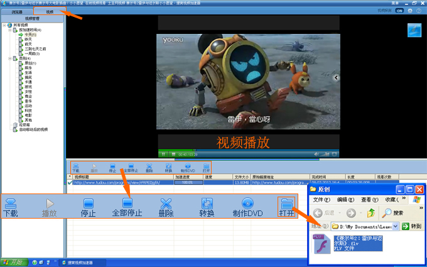Select 原创(1) category in the tree
Screen dimensions: 427x267
pyautogui.click(x=30, y=63)
